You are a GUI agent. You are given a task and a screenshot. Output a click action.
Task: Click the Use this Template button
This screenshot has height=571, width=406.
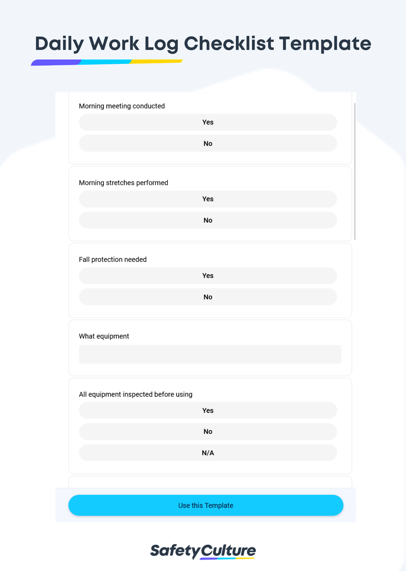206,505
